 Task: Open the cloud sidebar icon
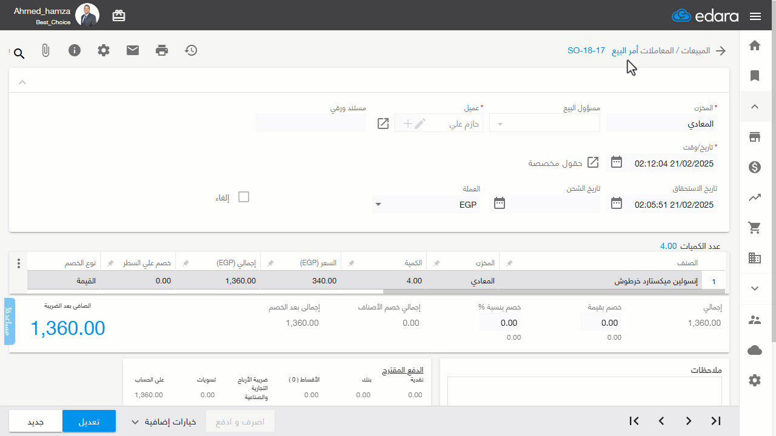755,350
